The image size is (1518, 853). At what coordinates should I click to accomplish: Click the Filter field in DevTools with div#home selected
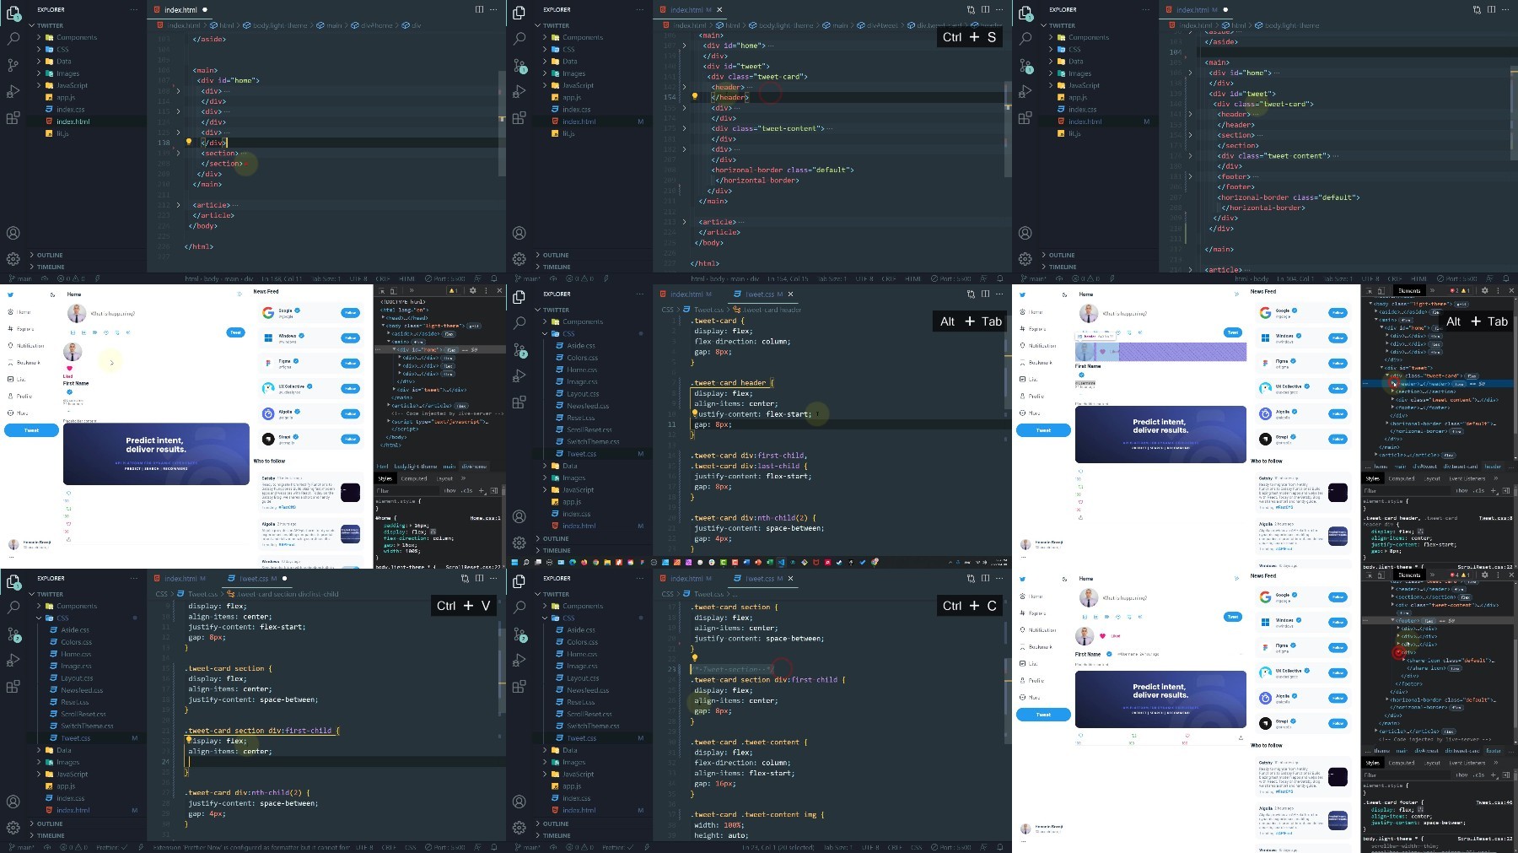click(x=408, y=490)
